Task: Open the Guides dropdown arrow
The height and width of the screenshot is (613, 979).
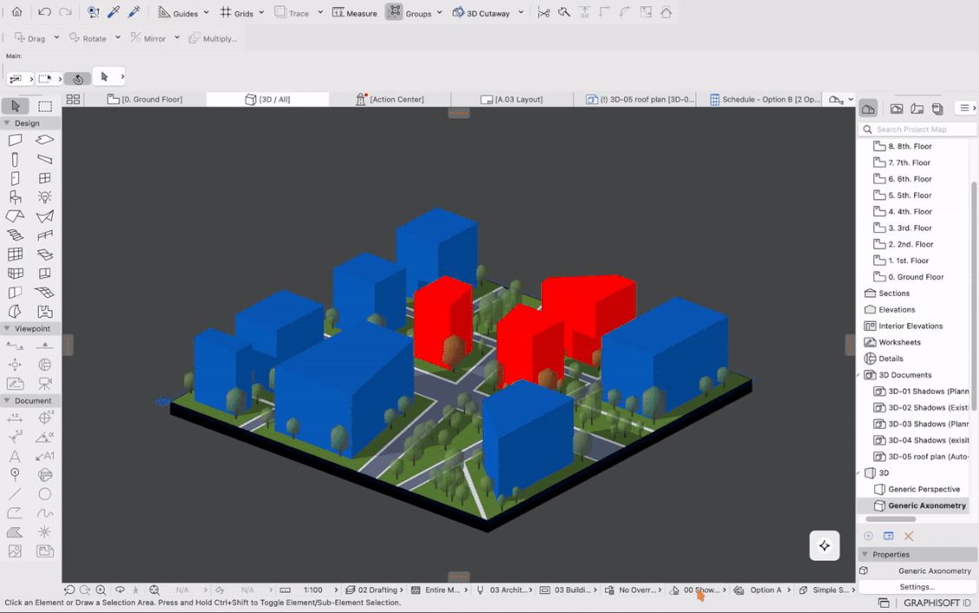Action: (206, 12)
